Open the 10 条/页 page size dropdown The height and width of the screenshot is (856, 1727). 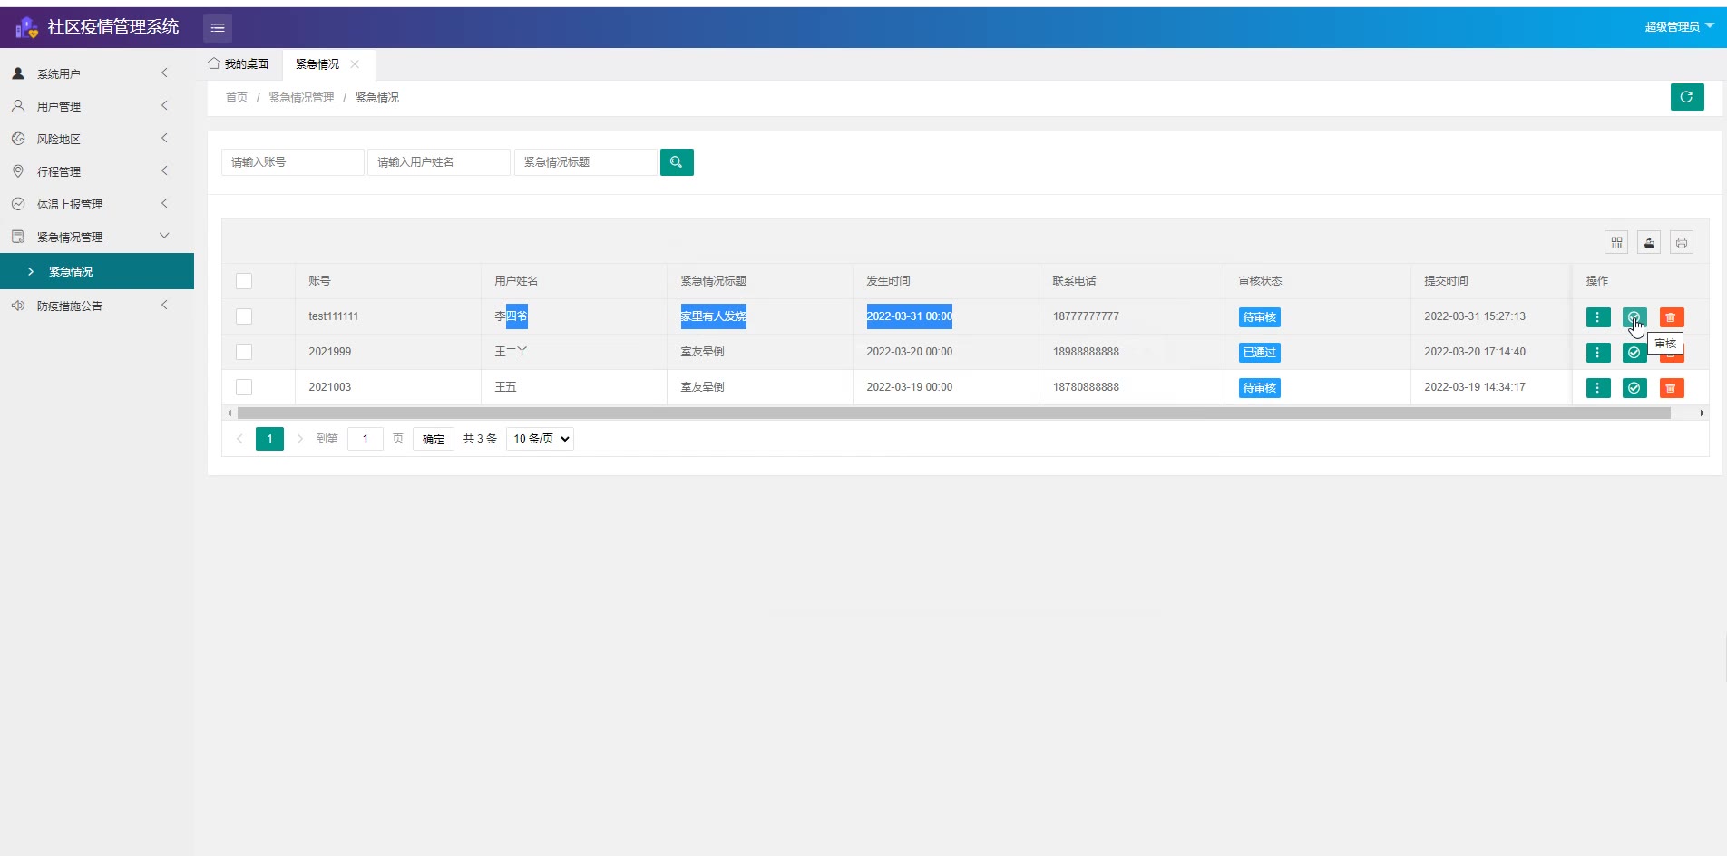click(541, 439)
